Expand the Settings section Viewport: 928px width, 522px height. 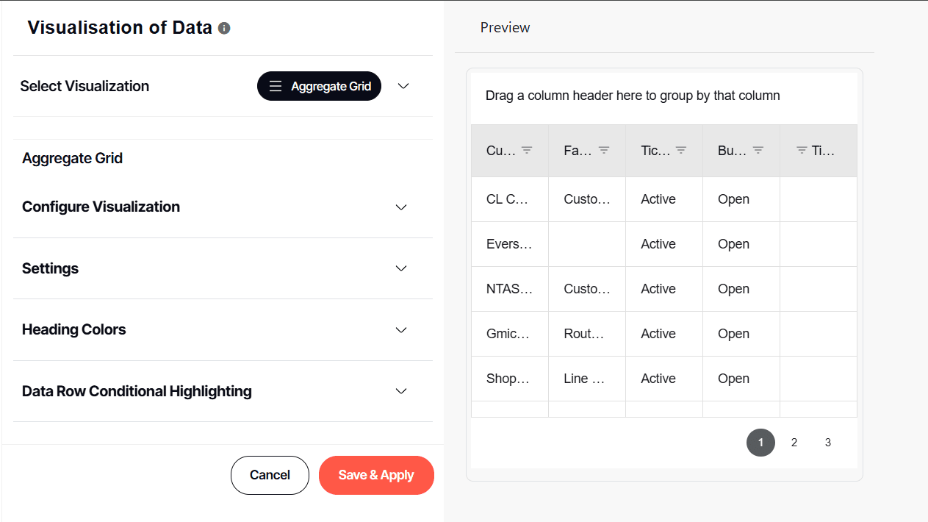pyautogui.click(x=401, y=268)
